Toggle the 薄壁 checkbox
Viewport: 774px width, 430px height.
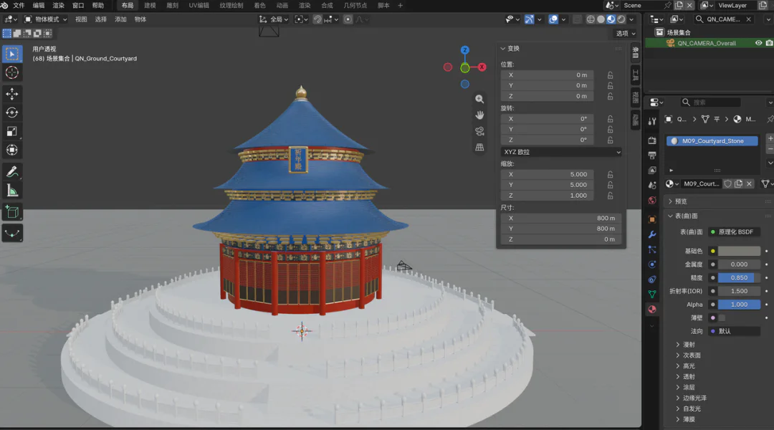pyautogui.click(x=722, y=318)
